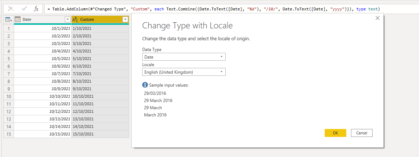The image size is (419, 157).
Task: Select row number 12
Action: (9, 111)
